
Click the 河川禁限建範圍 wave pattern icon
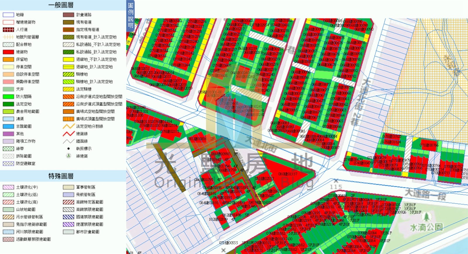point(8,232)
